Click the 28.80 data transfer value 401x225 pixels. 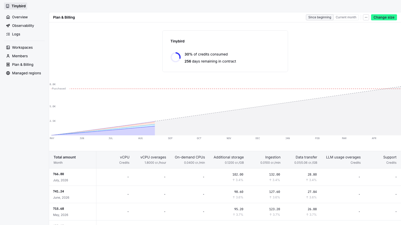point(312,175)
